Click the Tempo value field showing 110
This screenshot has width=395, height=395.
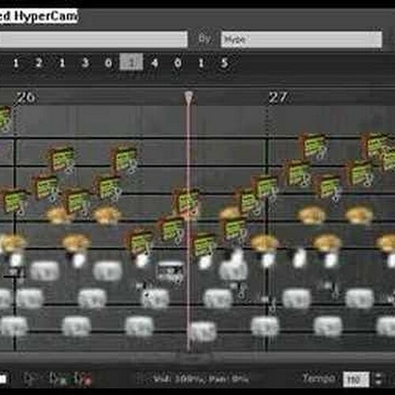[356, 379]
